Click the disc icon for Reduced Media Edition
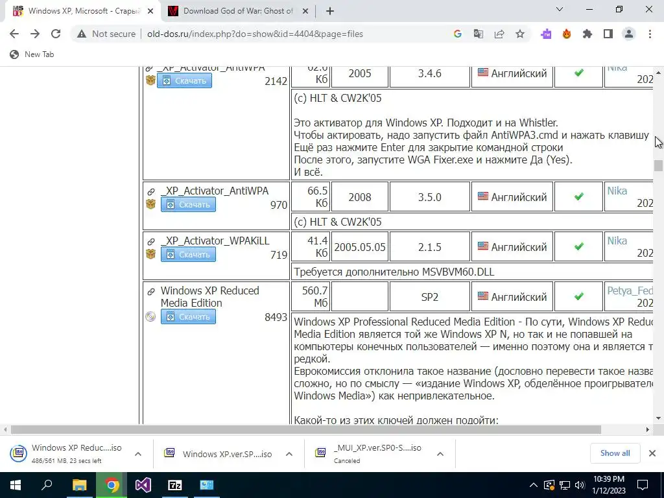Screen dimensions: 664x498 pyautogui.click(x=150, y=316)
